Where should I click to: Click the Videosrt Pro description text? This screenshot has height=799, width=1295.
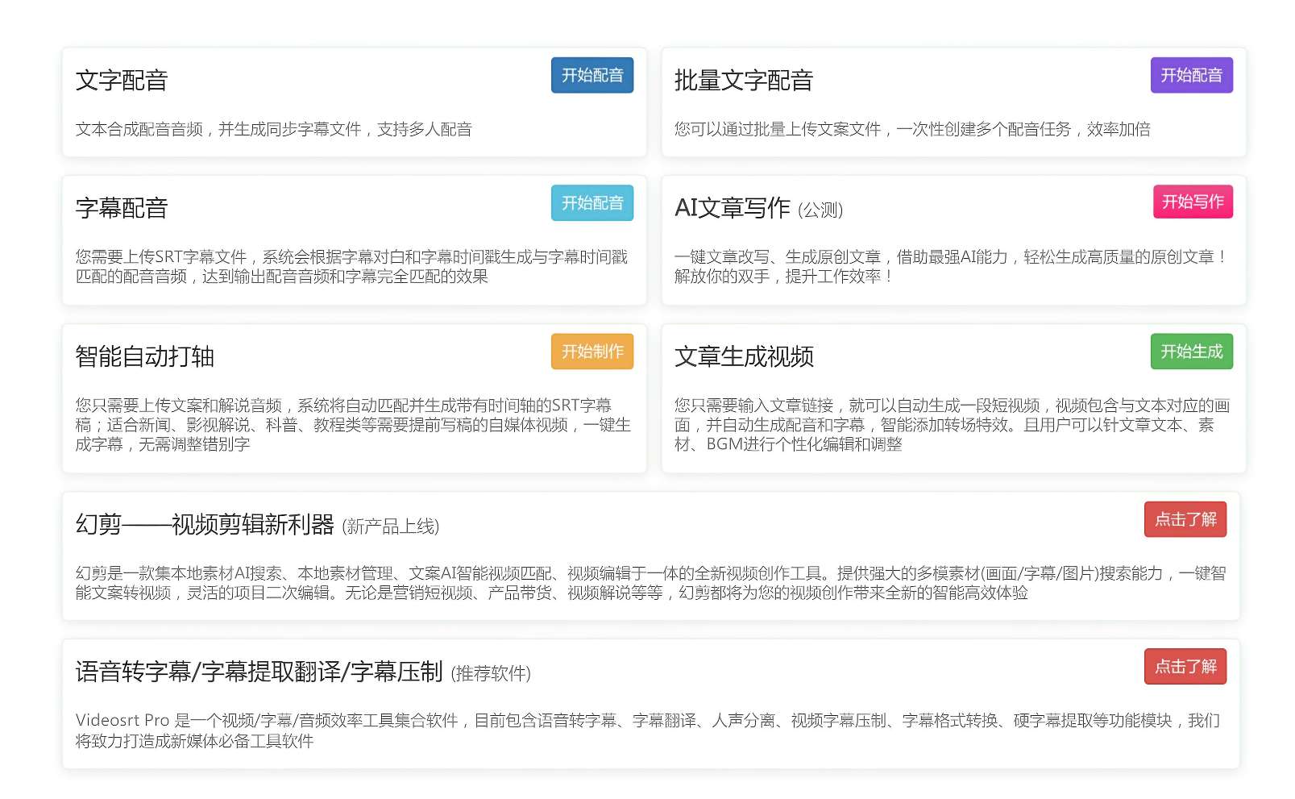[x=645, y=734]
